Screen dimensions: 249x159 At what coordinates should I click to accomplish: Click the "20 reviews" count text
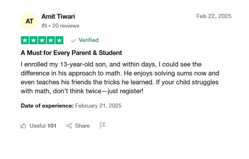pos(66,26)
